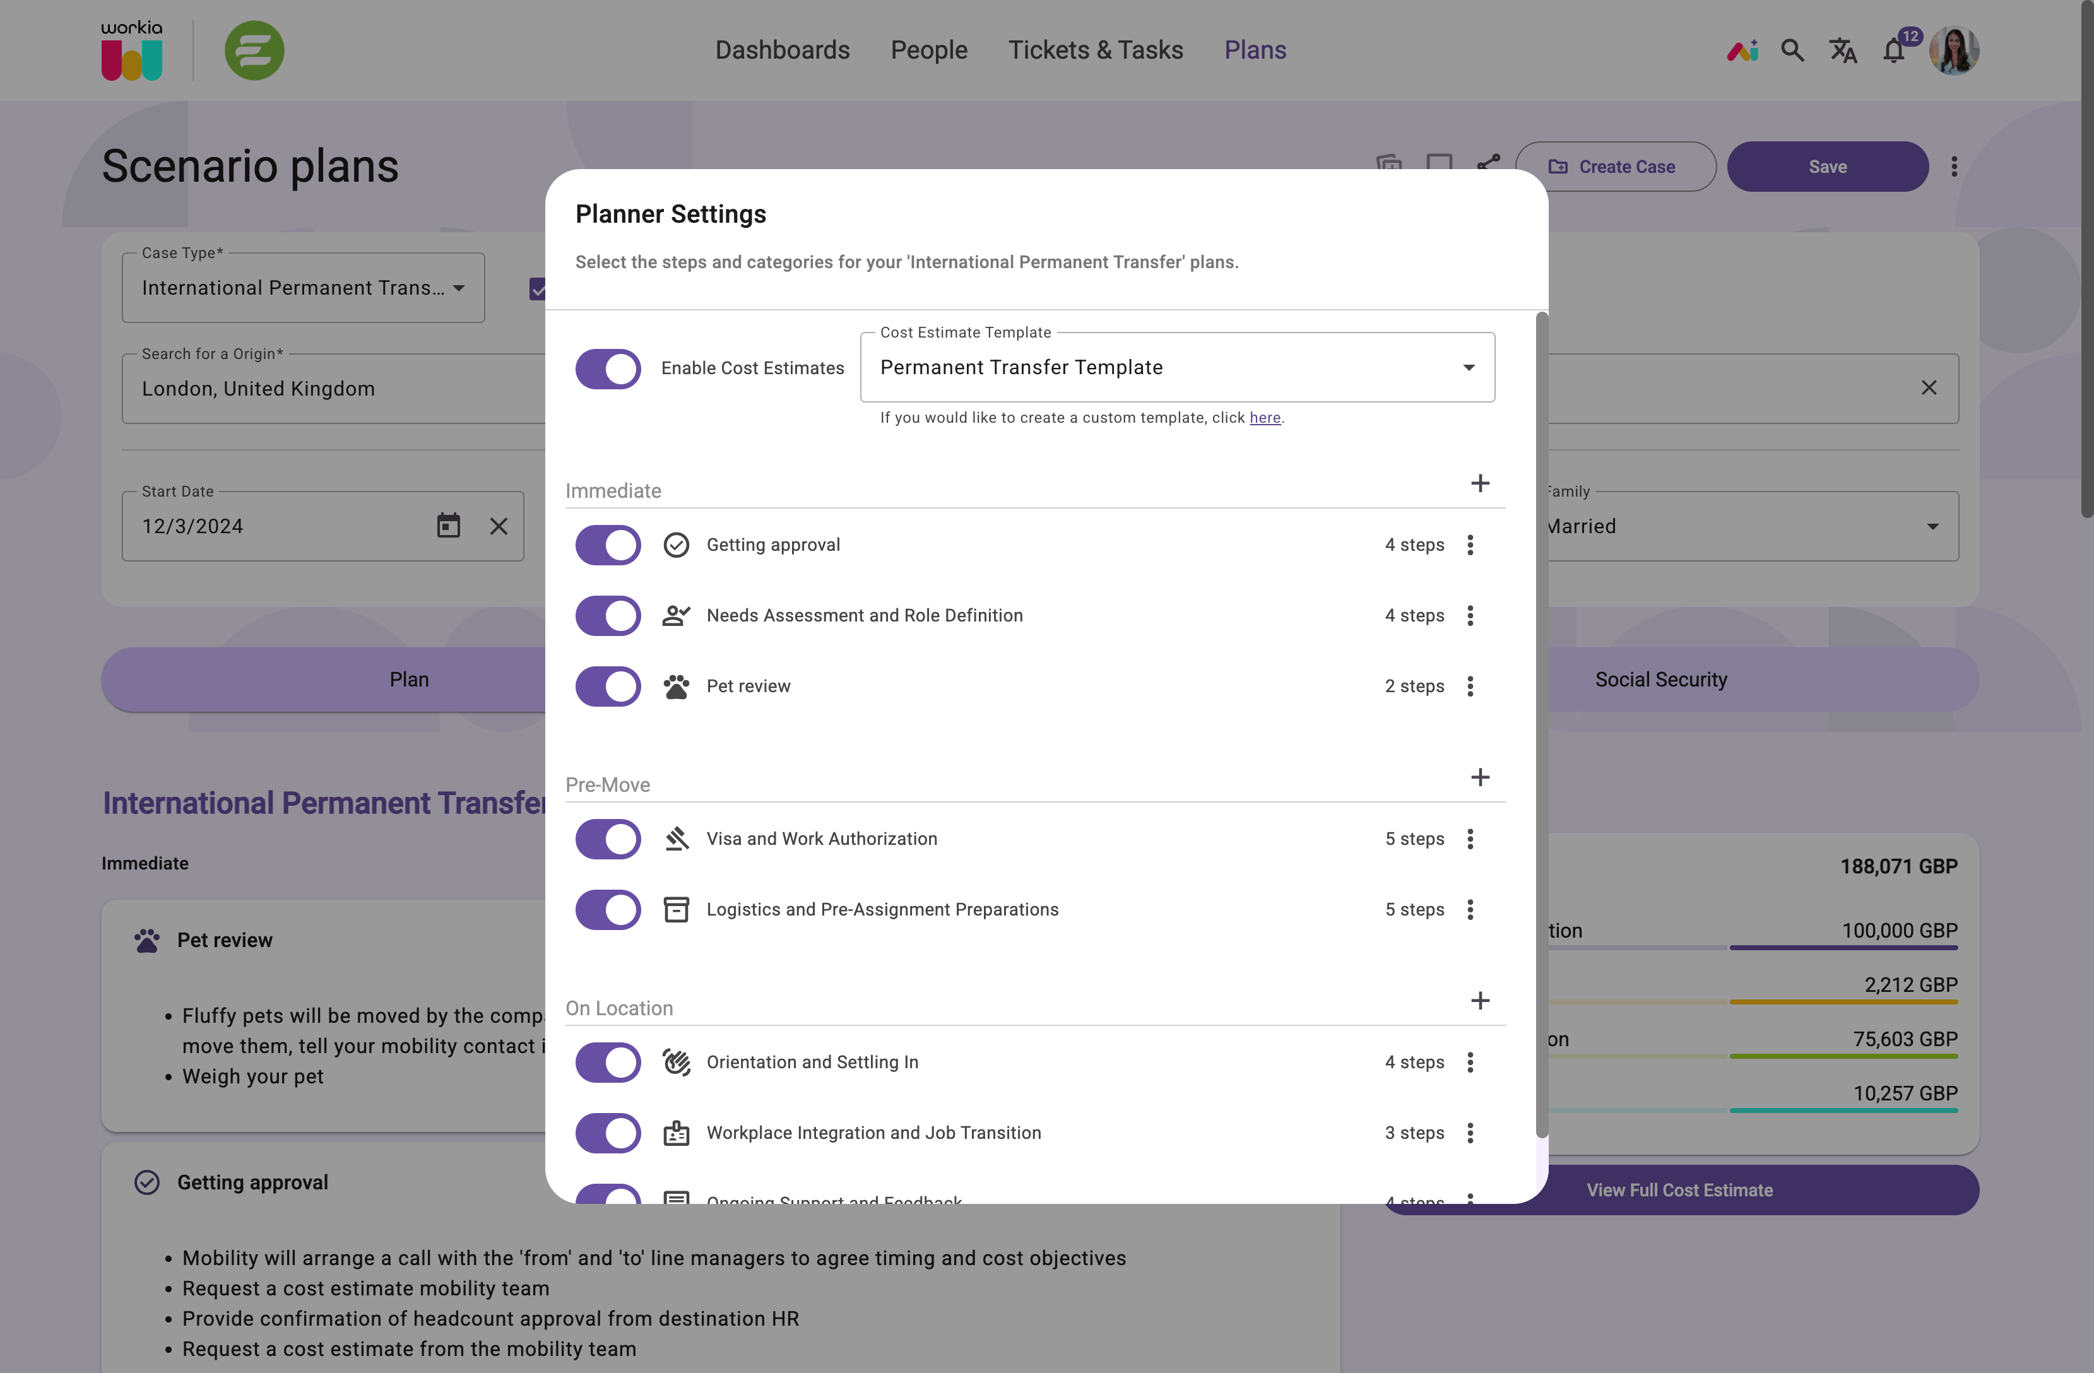2094x1373 pixels.
Task: Disable the Enable Cost Estimates toggle
Action: pyautogui.click(x=608, y=368)
